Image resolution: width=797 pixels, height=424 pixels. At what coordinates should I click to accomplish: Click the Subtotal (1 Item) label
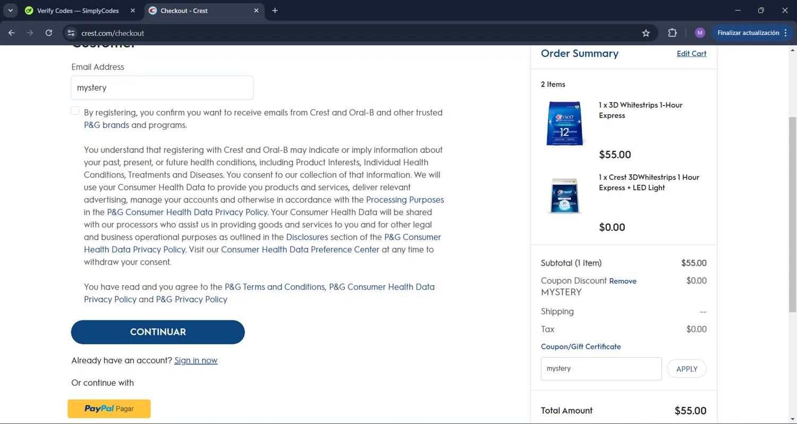[571, 263]
